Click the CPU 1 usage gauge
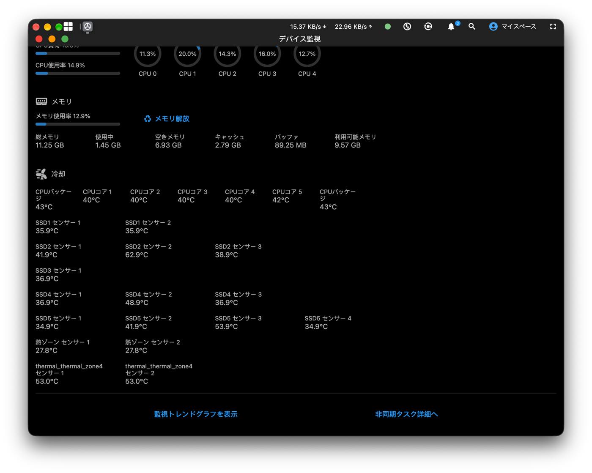592x473 pixels. (187, 54)
